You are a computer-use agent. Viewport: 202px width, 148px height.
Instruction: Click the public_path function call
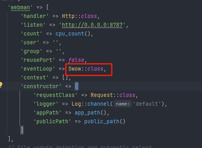(102, 121)
